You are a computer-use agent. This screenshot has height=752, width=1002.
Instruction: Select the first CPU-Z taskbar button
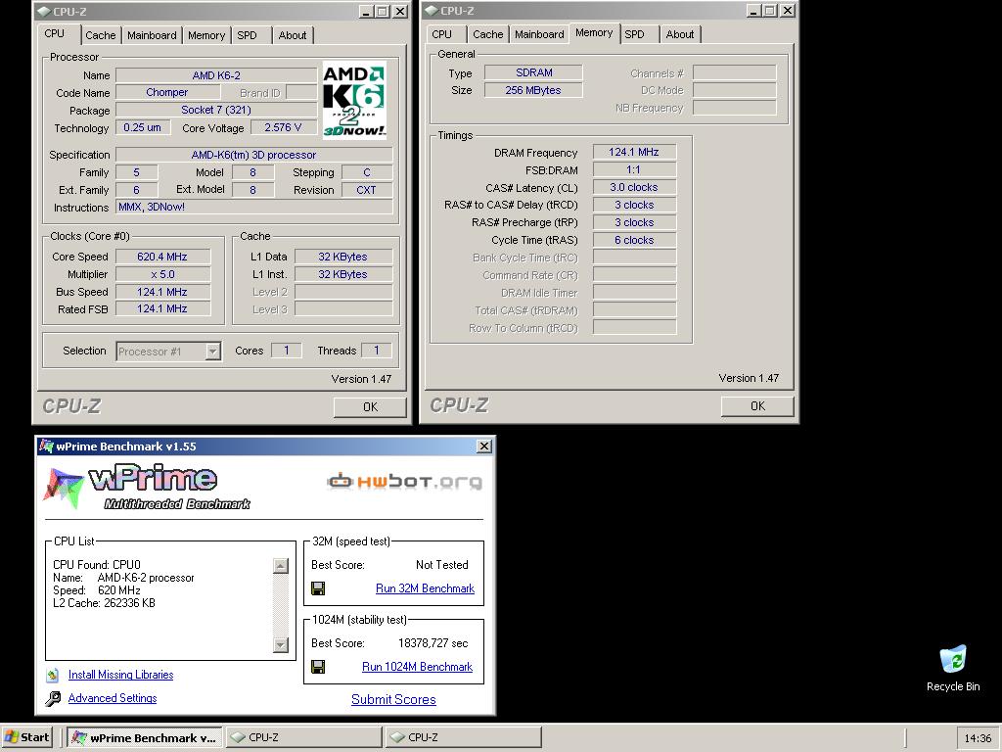[x=304, y=737]
